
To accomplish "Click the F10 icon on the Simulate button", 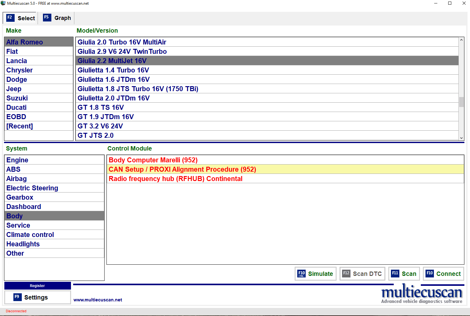I will [x=301, y=274].
